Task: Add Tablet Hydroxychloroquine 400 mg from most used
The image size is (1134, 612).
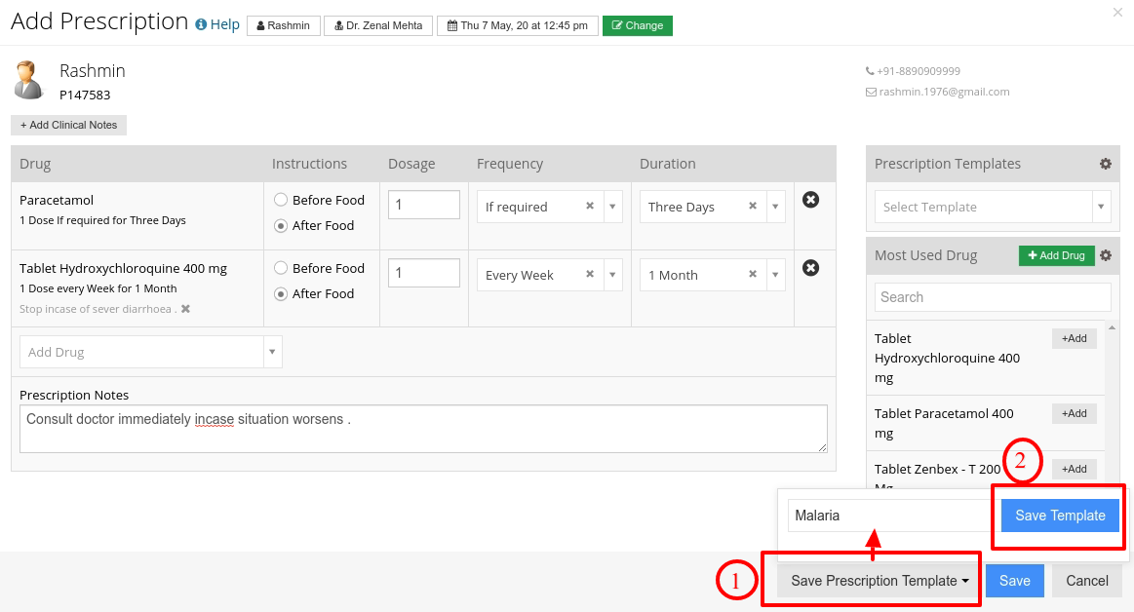Action: 1074,338
